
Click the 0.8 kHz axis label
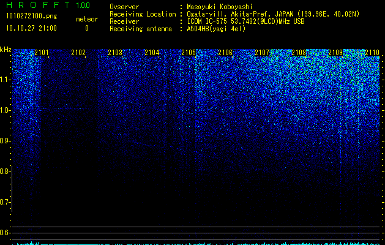(x=5, y=171)
